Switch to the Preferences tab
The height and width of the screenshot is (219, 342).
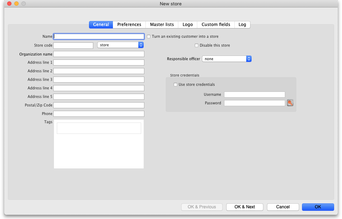(x=129, y=25)
